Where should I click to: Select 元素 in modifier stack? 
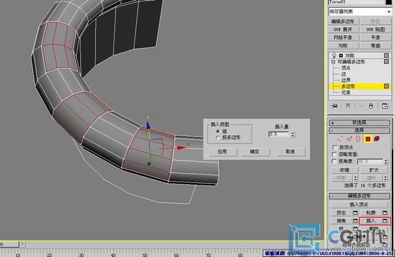coord(346,92)
